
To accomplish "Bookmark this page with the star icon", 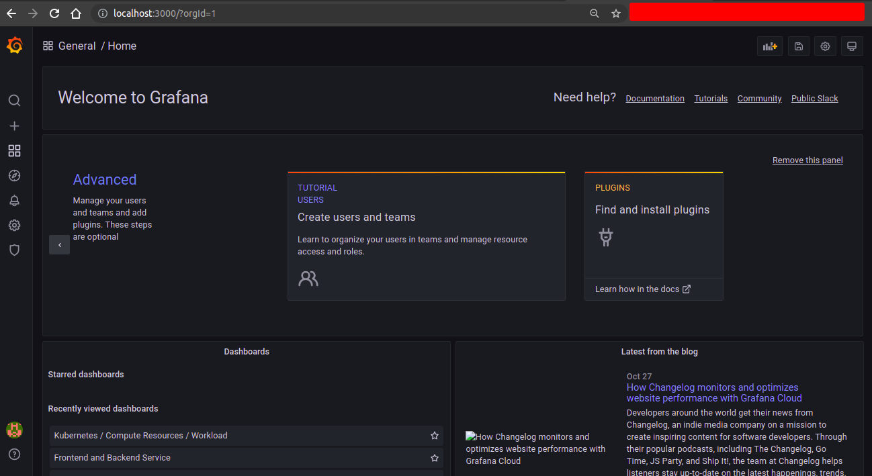I will point(616,13).
